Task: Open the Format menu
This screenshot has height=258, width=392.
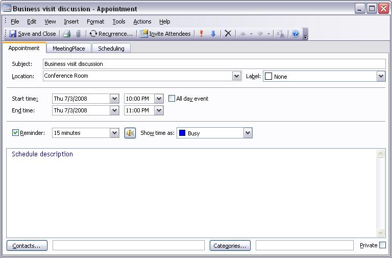Action: (95, 21)
